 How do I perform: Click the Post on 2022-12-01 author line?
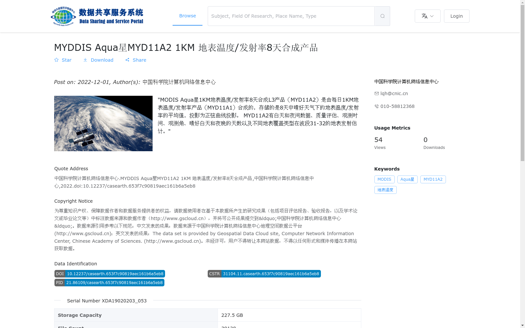click(135, 82)
